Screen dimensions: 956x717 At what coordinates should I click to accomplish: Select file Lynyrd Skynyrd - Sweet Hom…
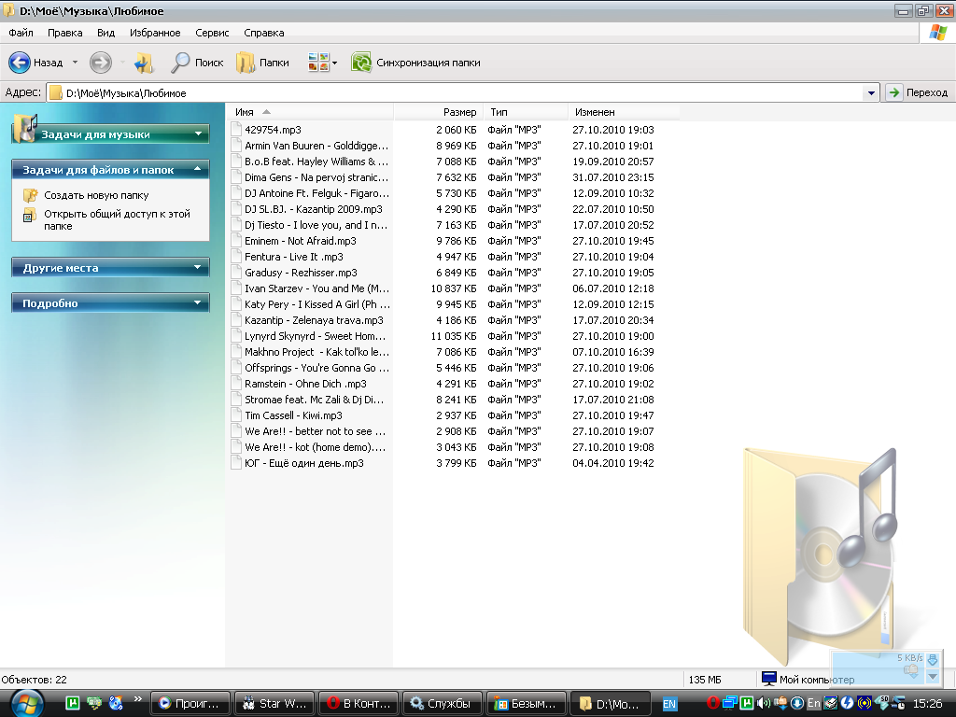coord(316,336)
